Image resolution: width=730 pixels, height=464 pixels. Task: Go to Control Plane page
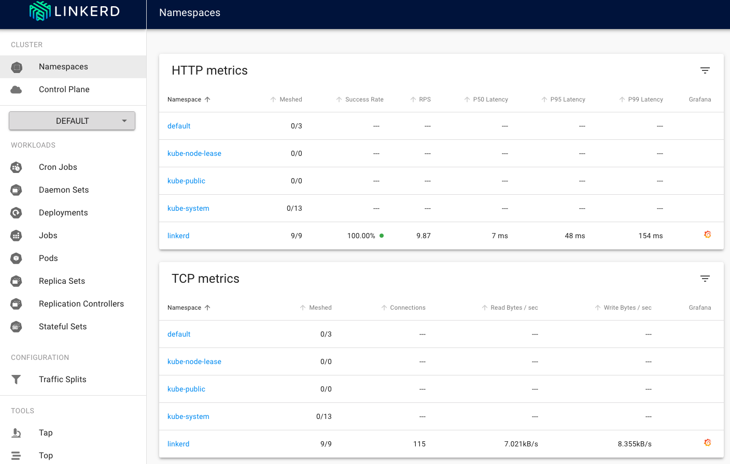pyautogui.click(x=73, y=90)
